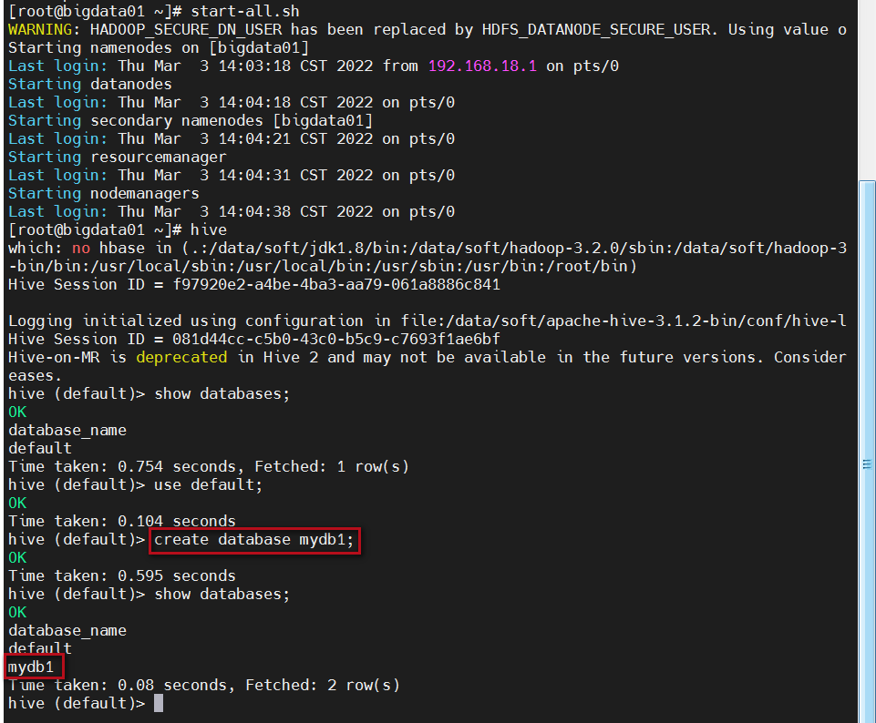Click the 'create database mydb1;' command
Image resolution: width=876 pixels, height=723 pixels.
pos(254,540)
